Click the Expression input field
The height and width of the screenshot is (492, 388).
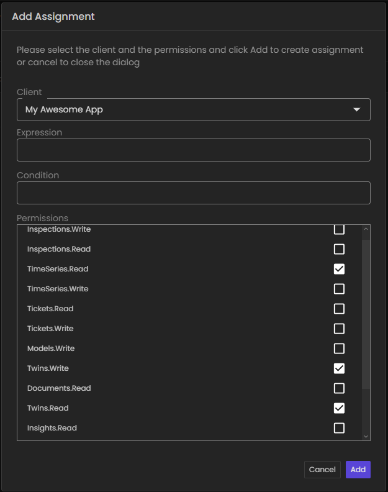tap(193, 150)
